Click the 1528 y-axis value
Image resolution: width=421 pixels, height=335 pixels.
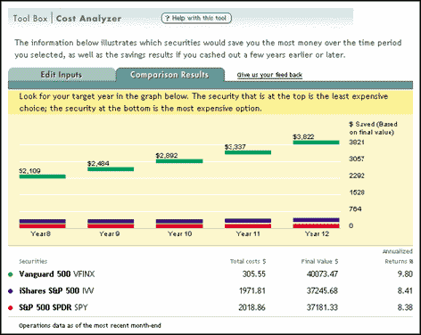pyautogui.click(x=357, y=192)
